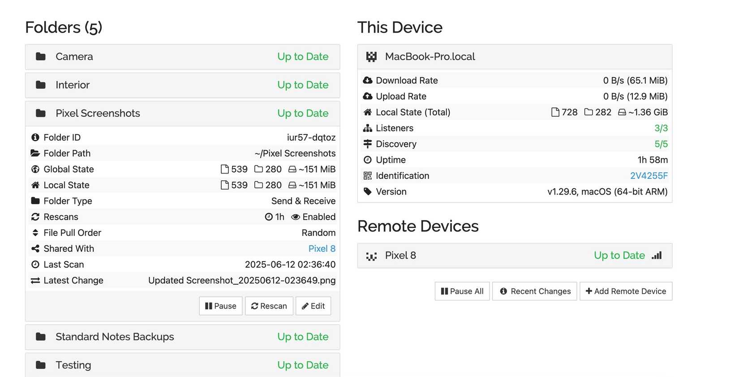Click the eye icon beside Enabled
This screenshot has height=377, width=739.
coord(296,217)
